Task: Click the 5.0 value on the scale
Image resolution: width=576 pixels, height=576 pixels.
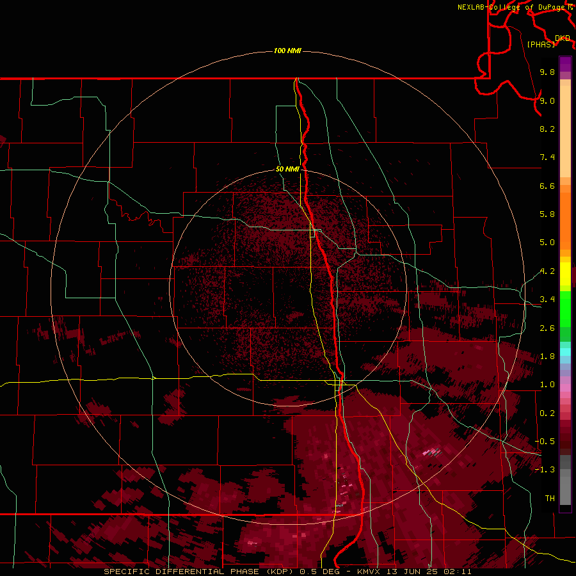Action: (547, 243)
